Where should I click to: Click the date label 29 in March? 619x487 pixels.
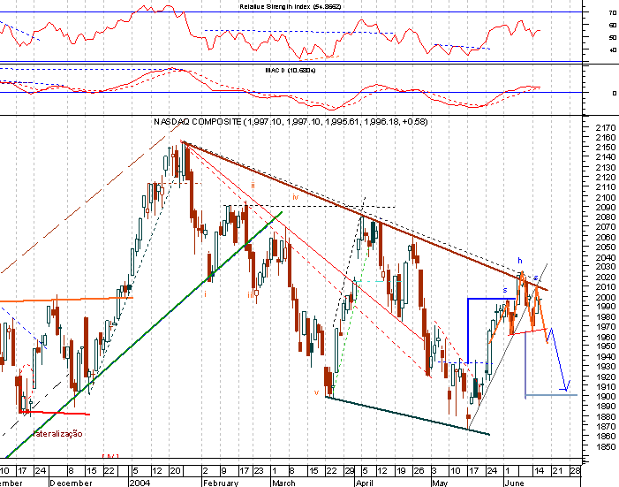(350, 471)
